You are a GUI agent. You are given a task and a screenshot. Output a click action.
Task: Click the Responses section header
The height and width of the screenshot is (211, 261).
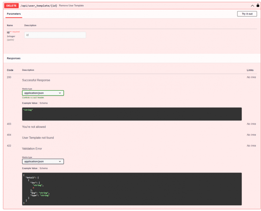pyautogui.click(x=14, y=58)
